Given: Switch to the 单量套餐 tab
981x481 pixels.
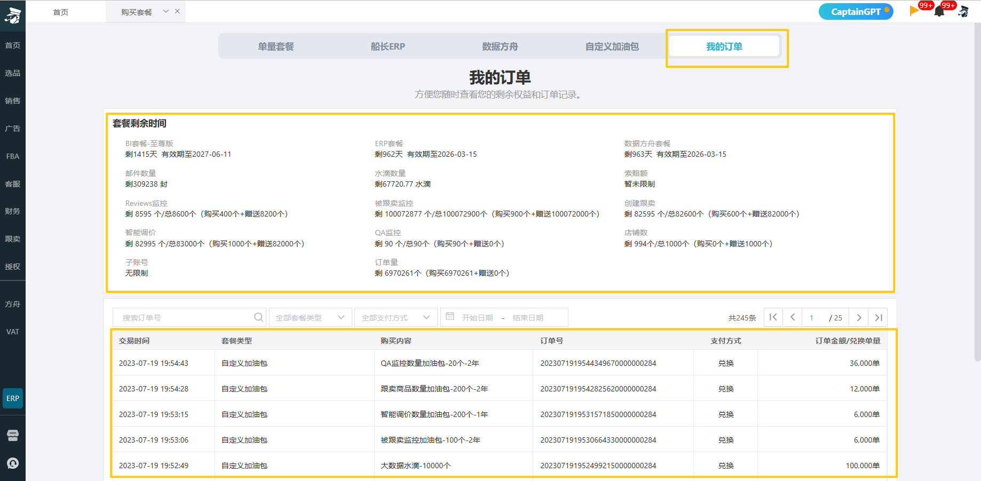Looking at the screenshot, I should click(x=276, y=46).
